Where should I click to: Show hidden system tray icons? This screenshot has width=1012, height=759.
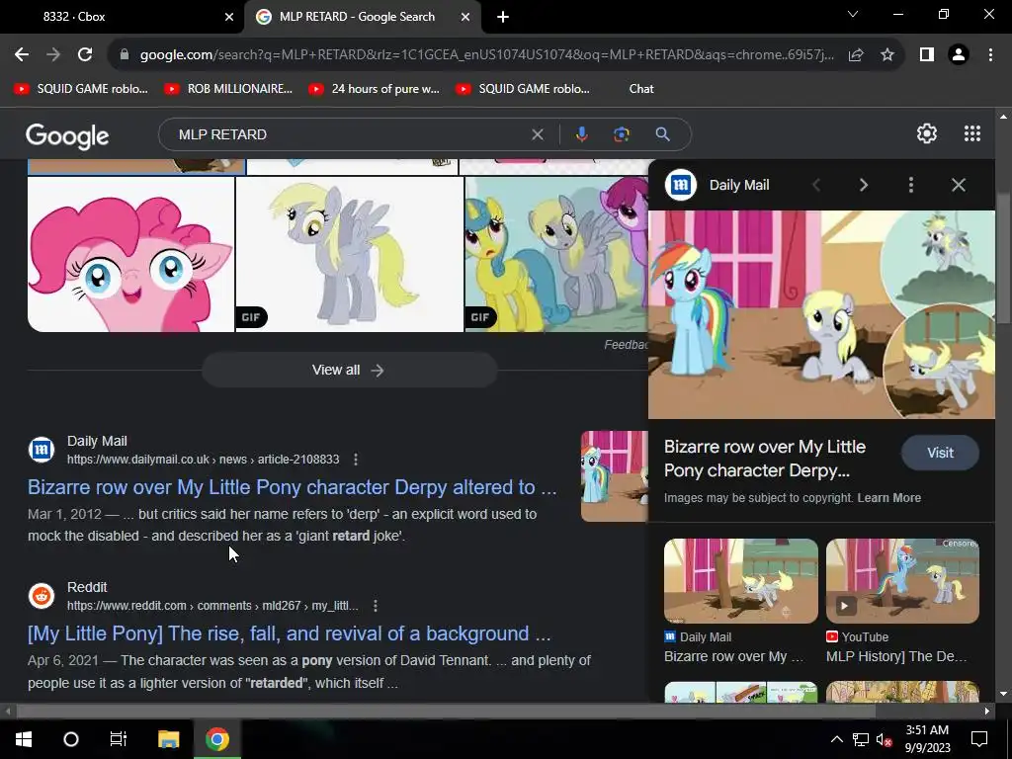coord(836,739)
